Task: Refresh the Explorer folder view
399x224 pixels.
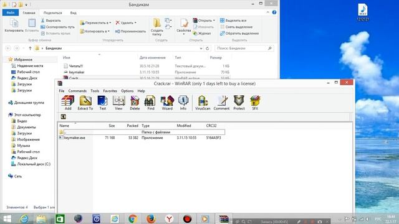Action: [208, 48]
